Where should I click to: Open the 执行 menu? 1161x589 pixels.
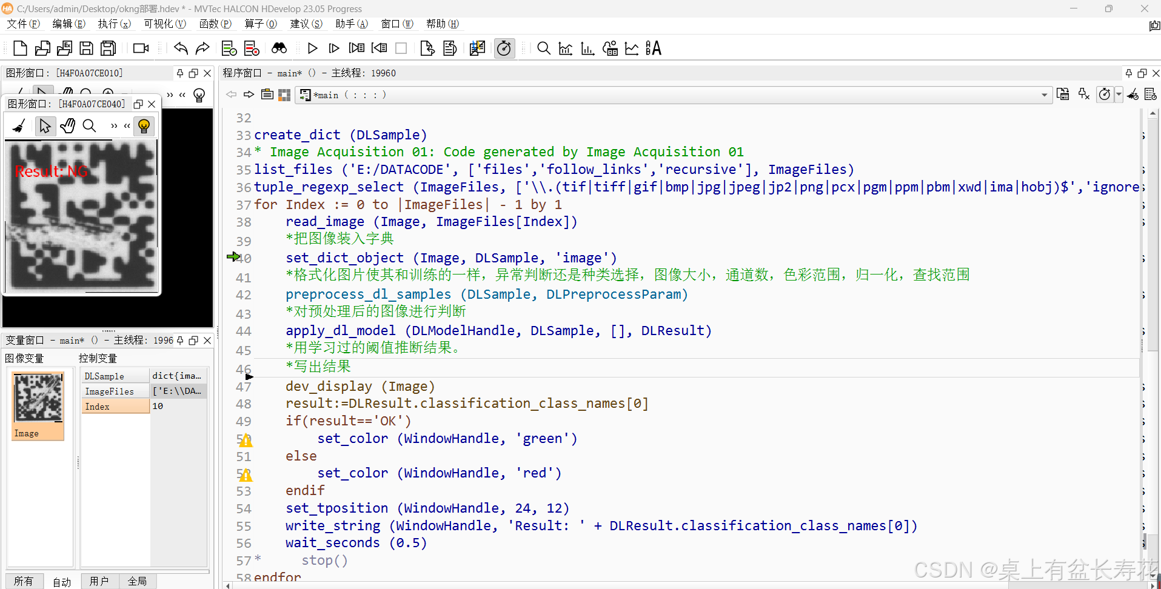pos(114,24)
